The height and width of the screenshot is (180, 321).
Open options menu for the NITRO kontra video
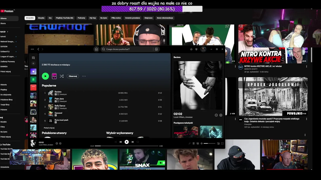click(x=306, y=66)
